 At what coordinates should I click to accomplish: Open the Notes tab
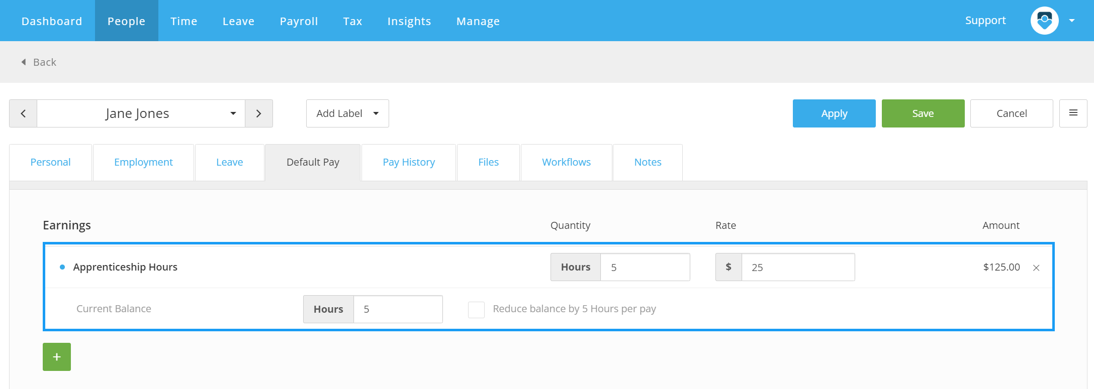(x=648, y=162)
